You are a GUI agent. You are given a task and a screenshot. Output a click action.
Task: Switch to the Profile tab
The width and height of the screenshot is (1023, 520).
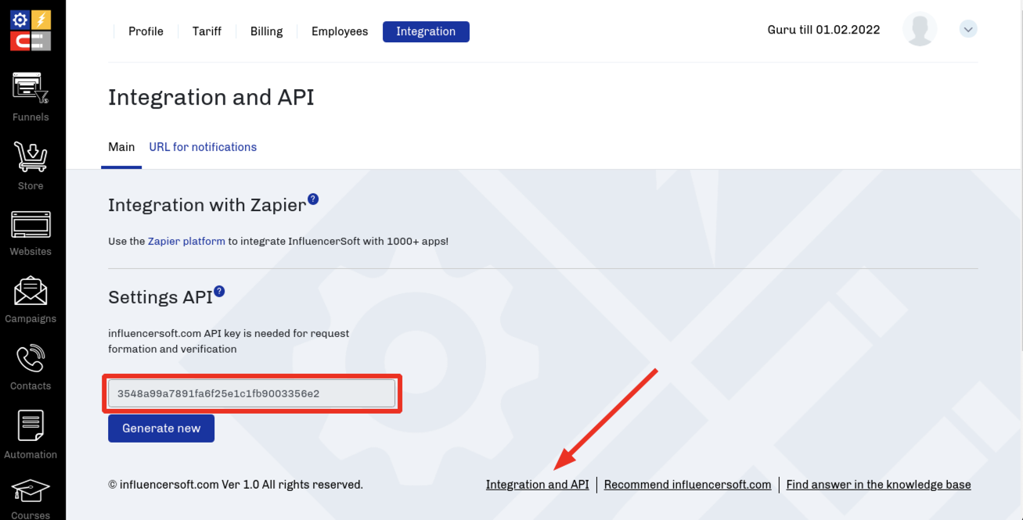tap(146, 31)
